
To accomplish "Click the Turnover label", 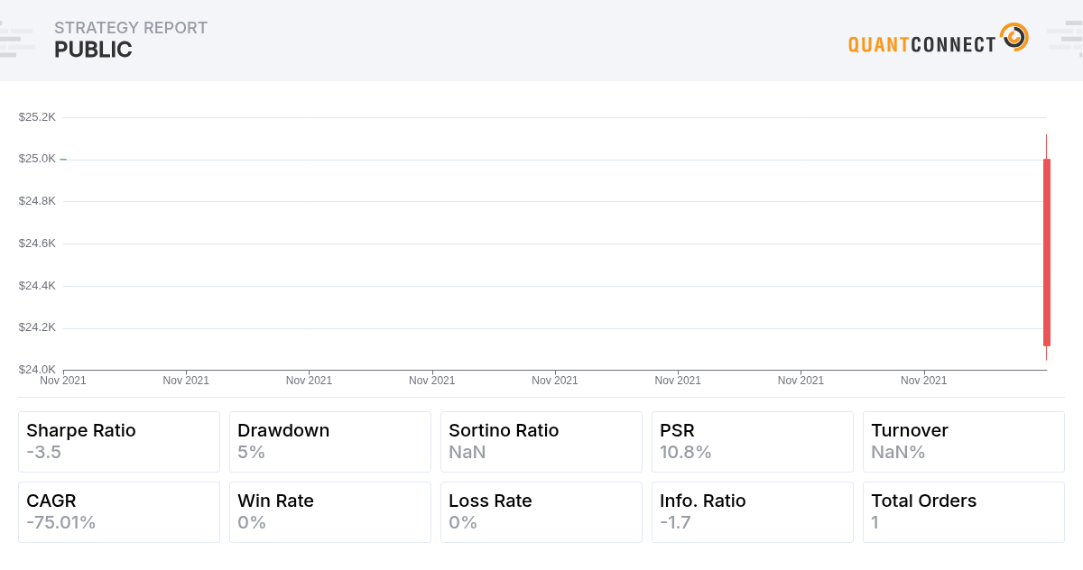I will (910, 431).
